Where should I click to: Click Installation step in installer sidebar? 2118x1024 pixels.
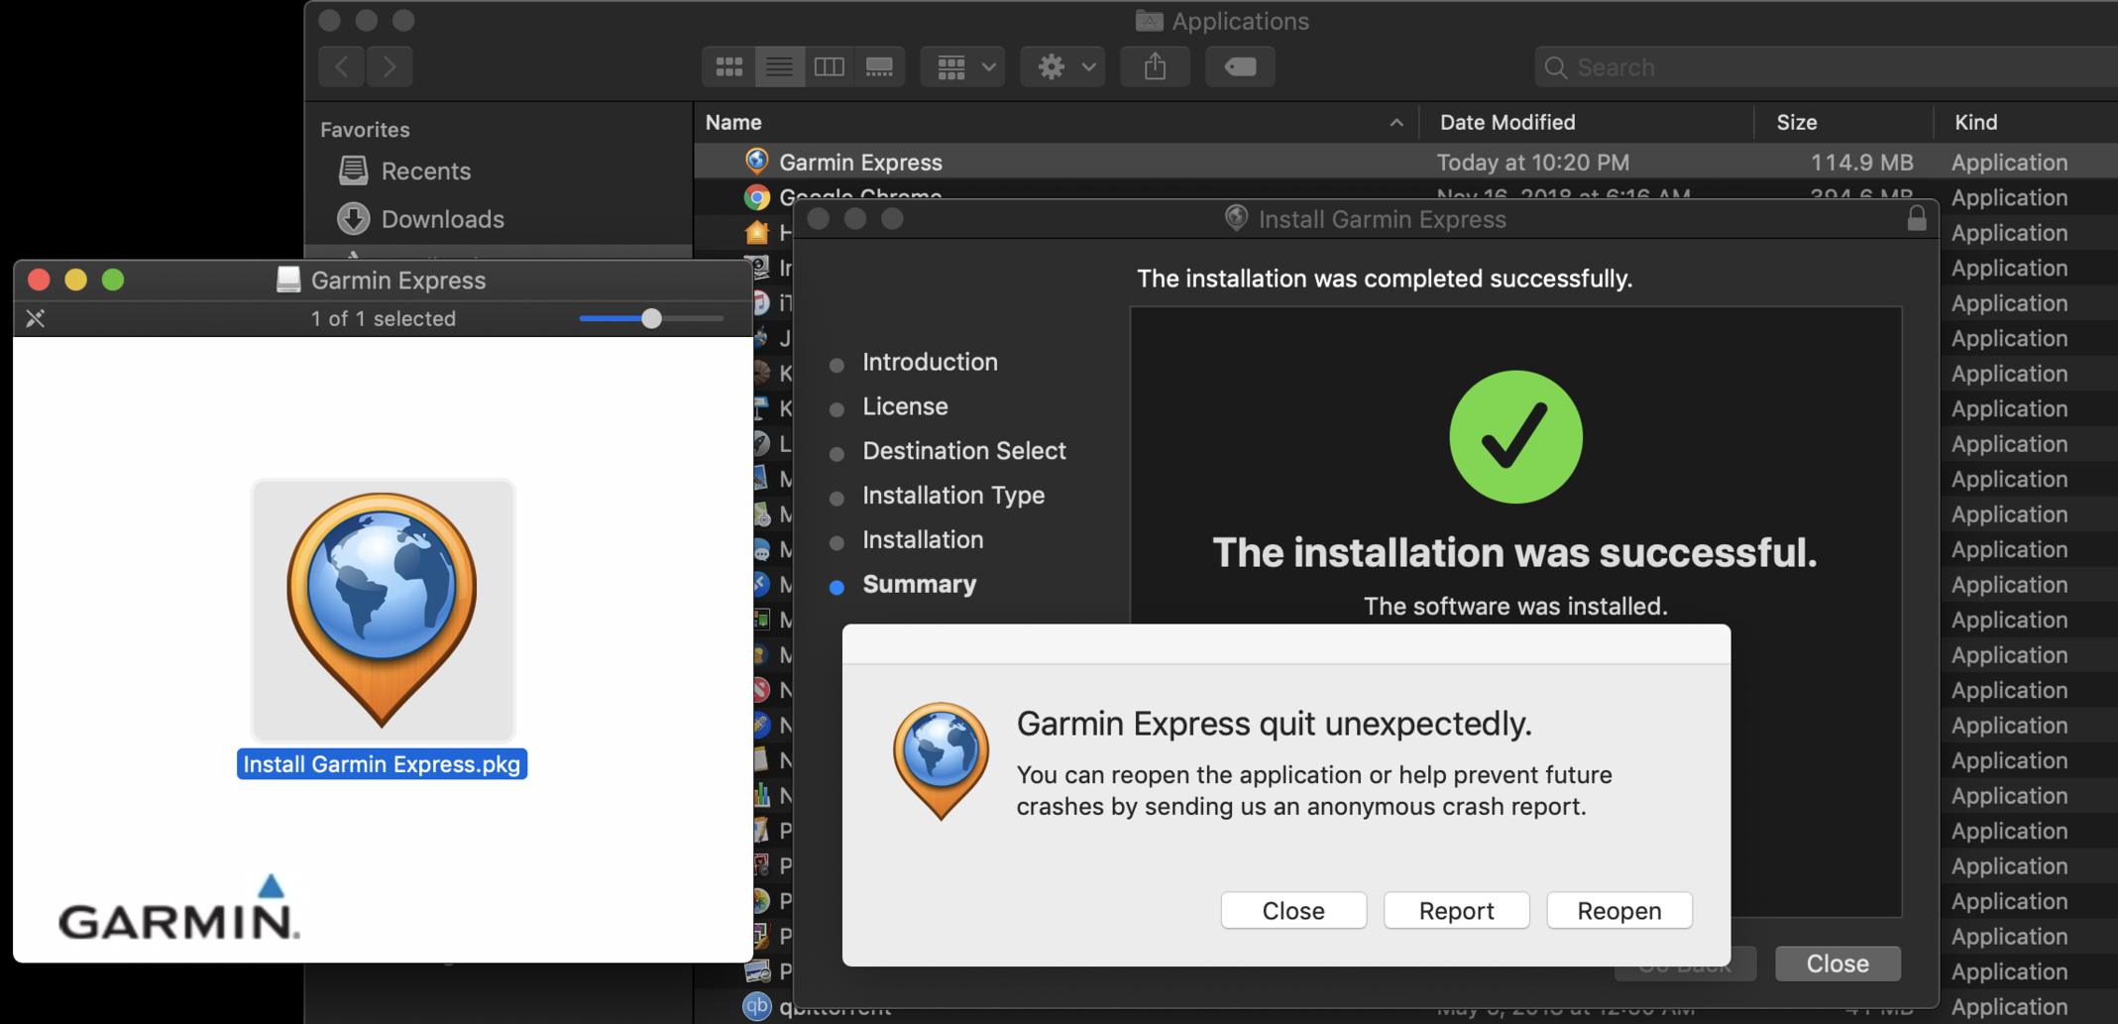pyautogui.click(x=923, y=540)
